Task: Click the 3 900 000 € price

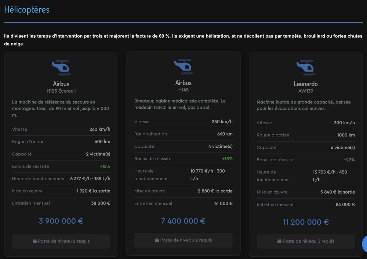Action: coord(61,221)
